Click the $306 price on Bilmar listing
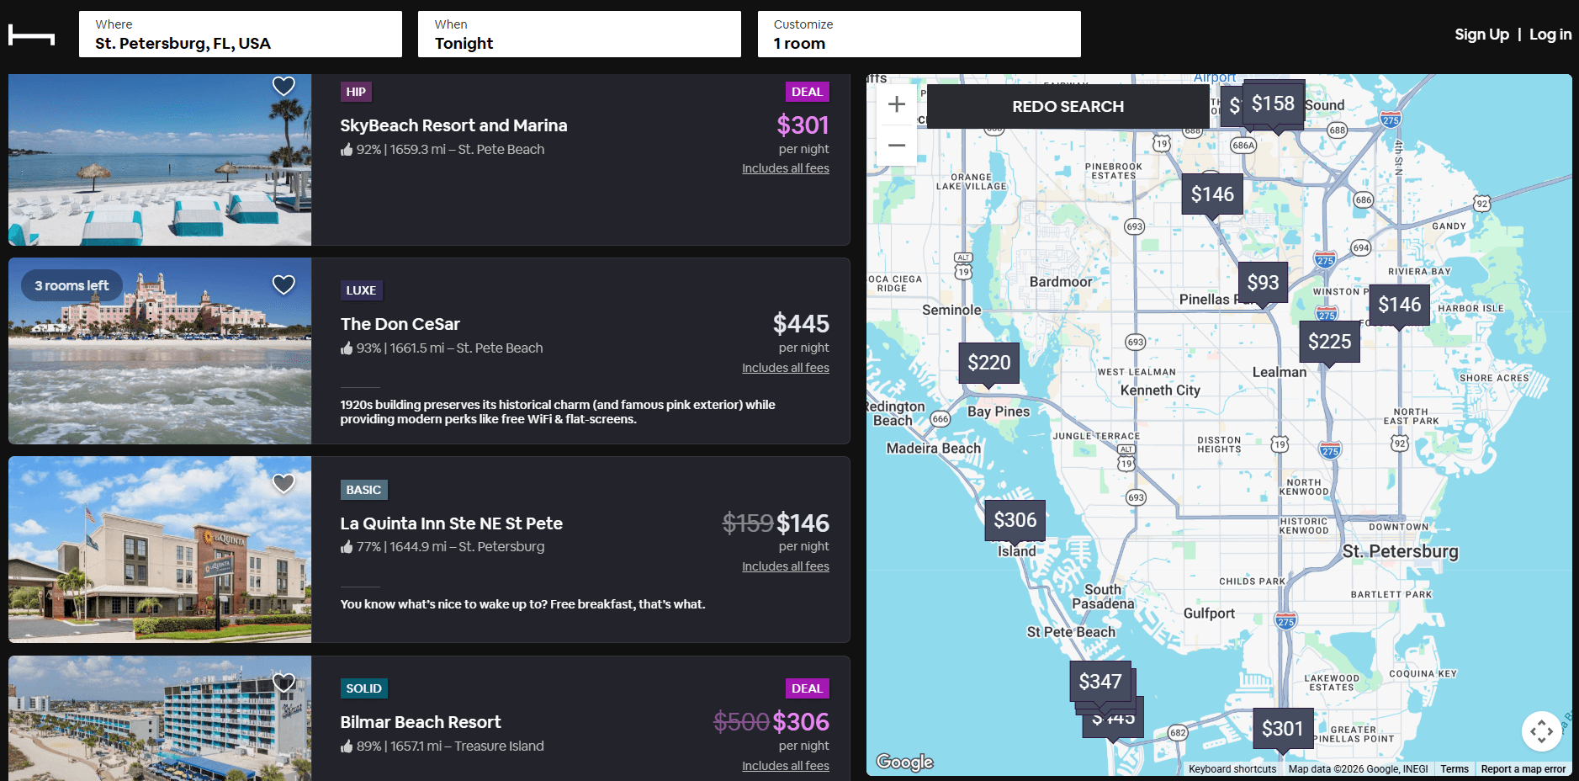The height and width of the screenshot is (781, 1579). point(801,722)
